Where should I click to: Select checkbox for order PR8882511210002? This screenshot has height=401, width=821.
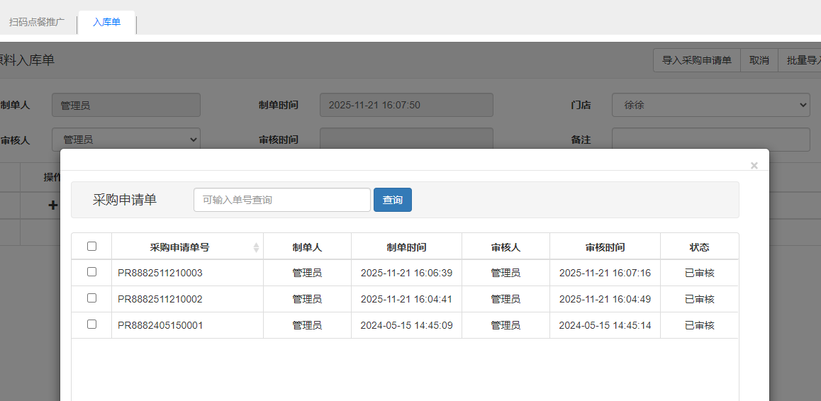(x=91, y=298)
